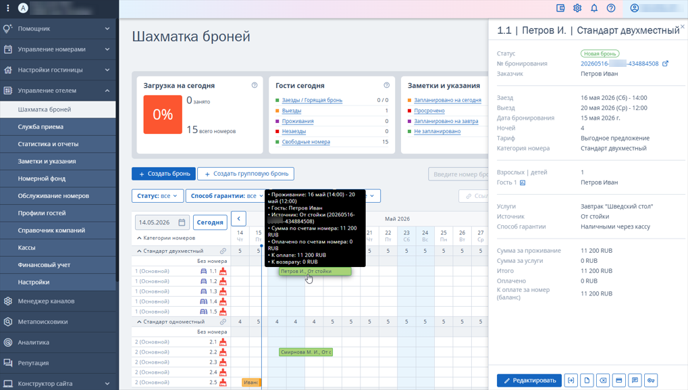Click the key icon in booking panel
Screen dimensions: 688x390
tap(651, 381)
